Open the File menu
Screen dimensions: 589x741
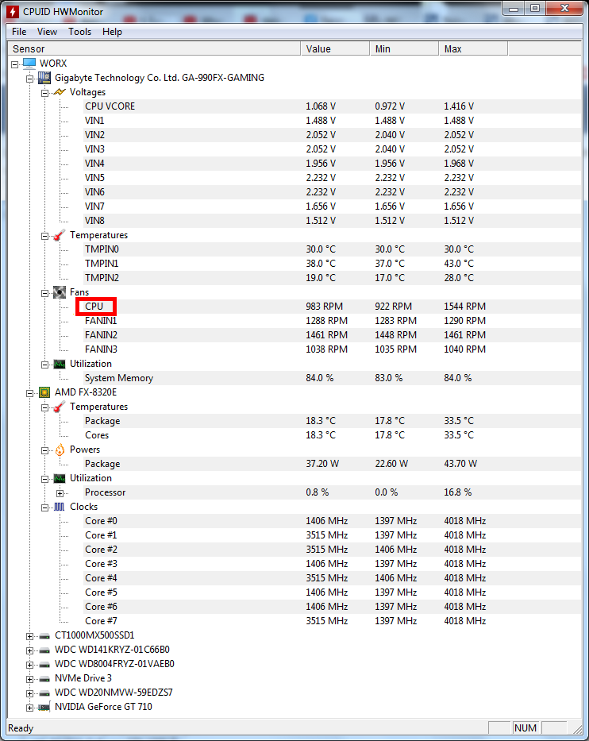[x=19, y=32]
